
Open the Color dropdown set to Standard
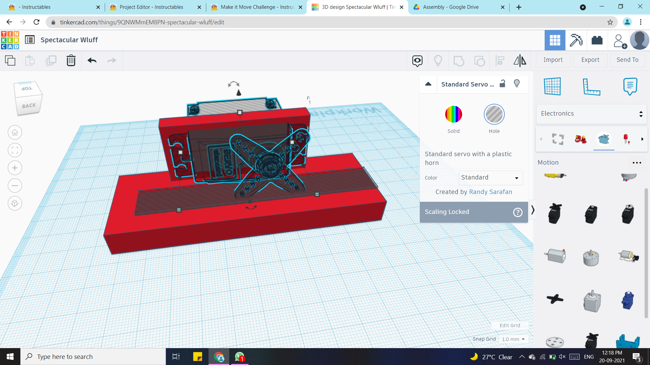click(490, 178)
